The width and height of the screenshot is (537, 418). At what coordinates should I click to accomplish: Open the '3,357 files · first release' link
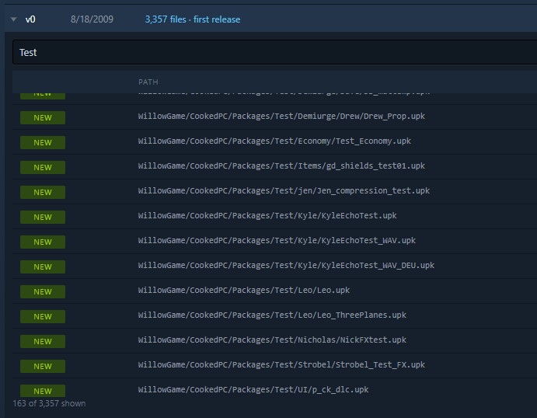(193, 19)
